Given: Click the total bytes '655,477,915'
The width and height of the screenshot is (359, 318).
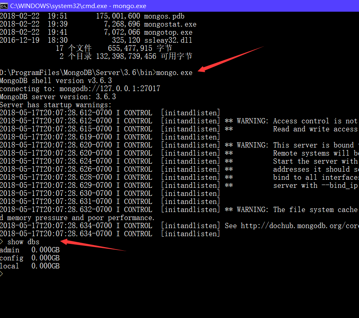Looking at the screenshot, I should (x=130, y=48).
